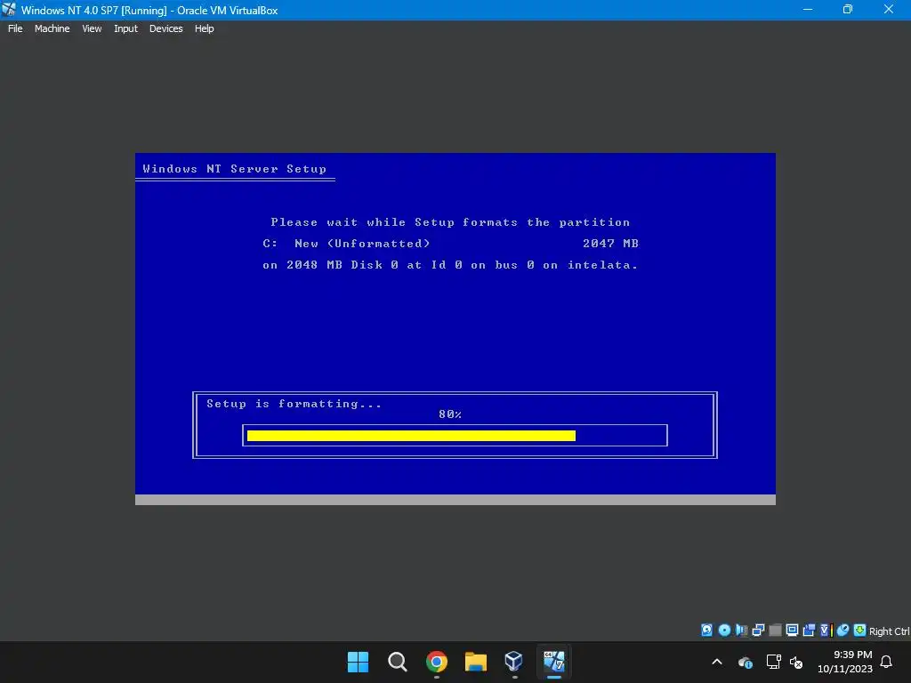Click the Right Ctrl host key label
Image resolution: width=911 pixels, height=683 pixels.
pos(889,631)
